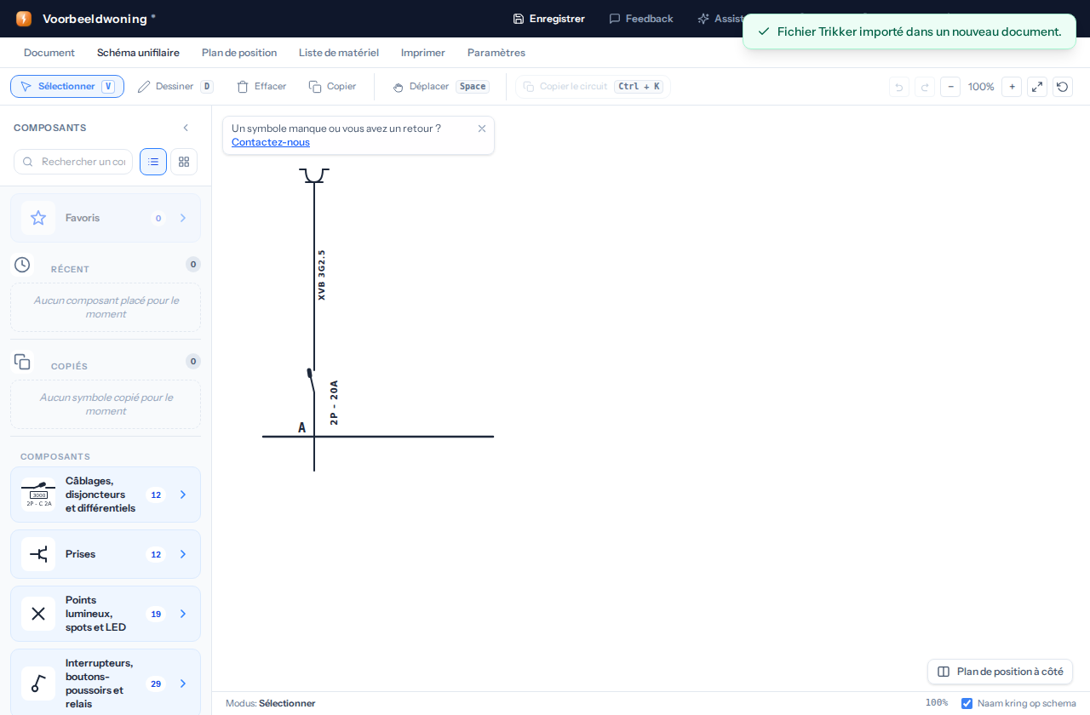Expand the Prises category chevron
This screenshot has width=1090, height=715.
point(183,554)
